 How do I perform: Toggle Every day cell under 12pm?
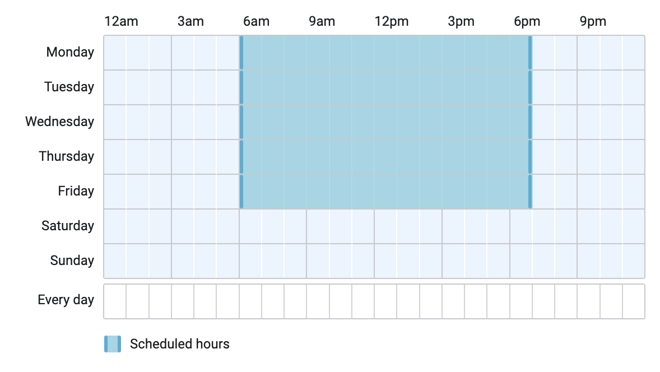coord(385,301)
